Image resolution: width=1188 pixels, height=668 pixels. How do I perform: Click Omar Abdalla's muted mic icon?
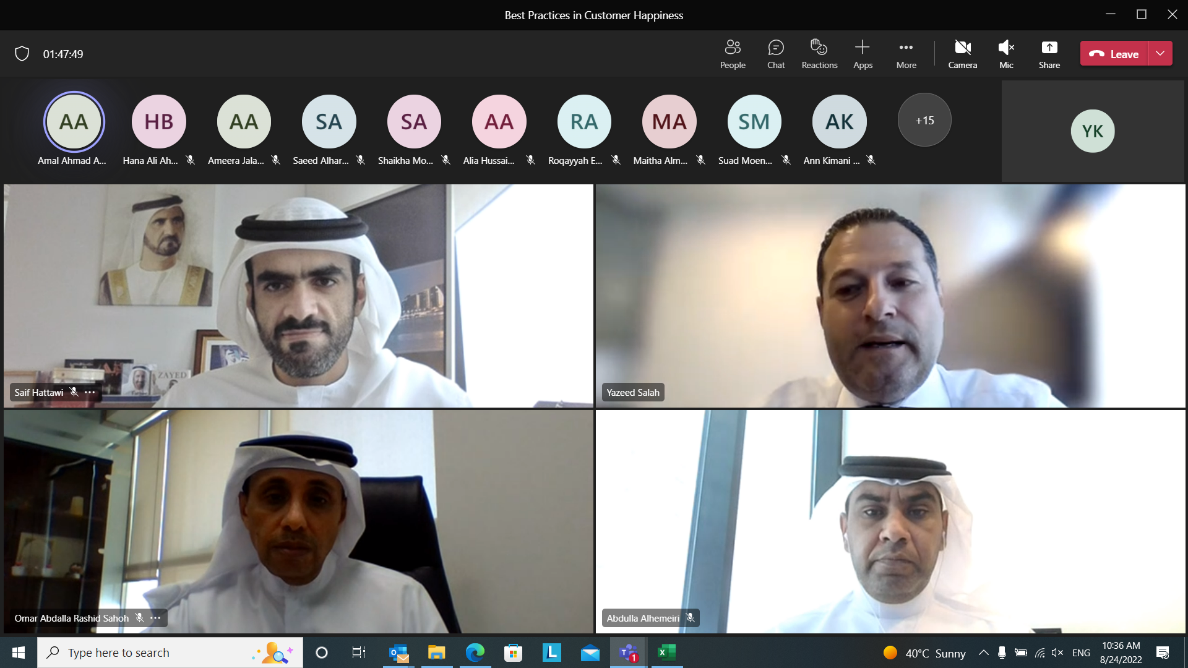tap(140, 618)
